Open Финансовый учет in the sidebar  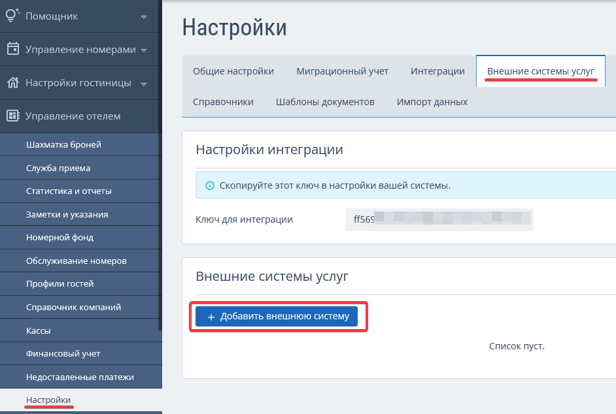(x=63, y=353)
